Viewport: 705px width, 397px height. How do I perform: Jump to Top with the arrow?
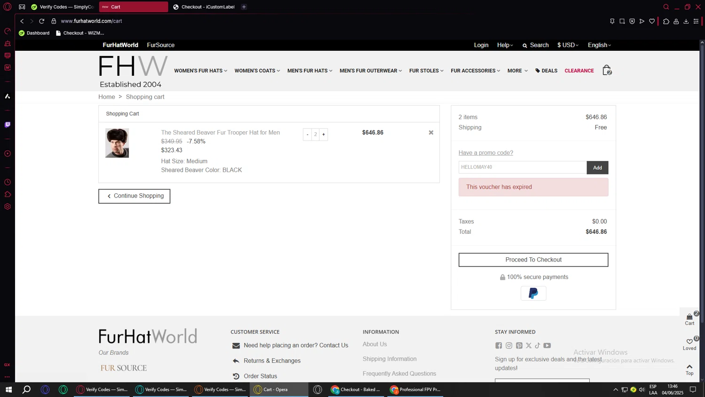click(x=689, y=369)
